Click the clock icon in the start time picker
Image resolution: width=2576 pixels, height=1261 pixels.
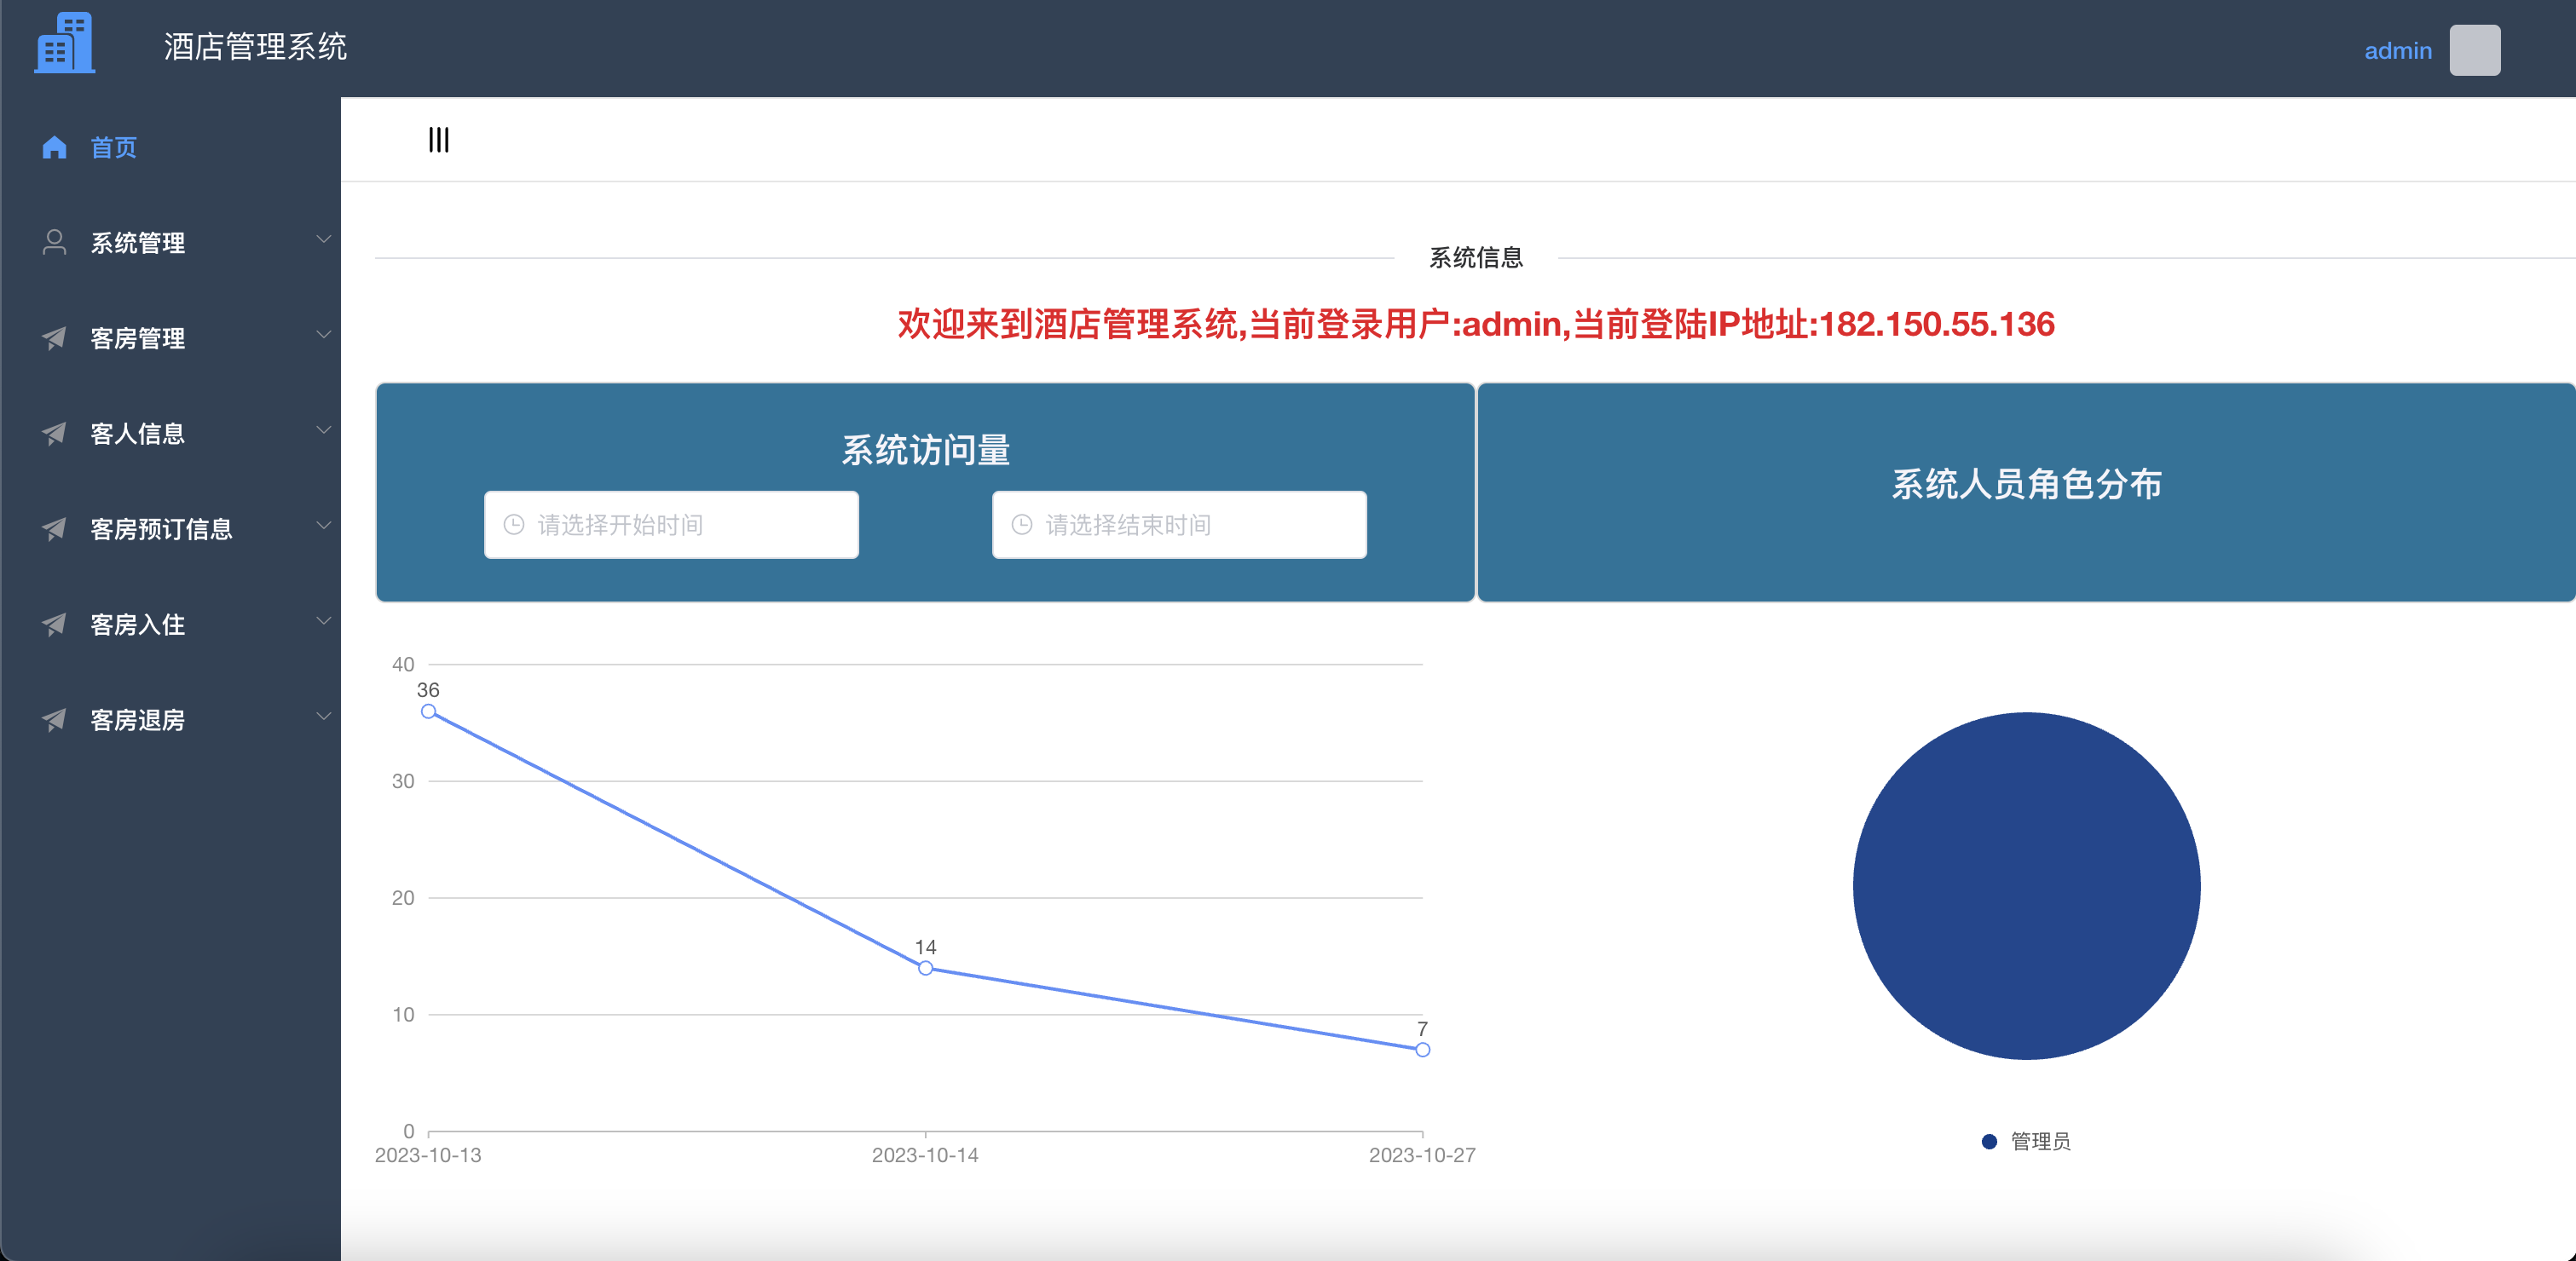(513, 524)
